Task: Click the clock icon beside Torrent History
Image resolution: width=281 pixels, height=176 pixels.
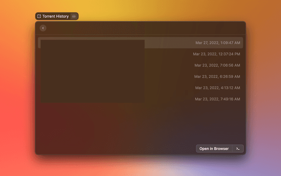Action: pos(39,16)
